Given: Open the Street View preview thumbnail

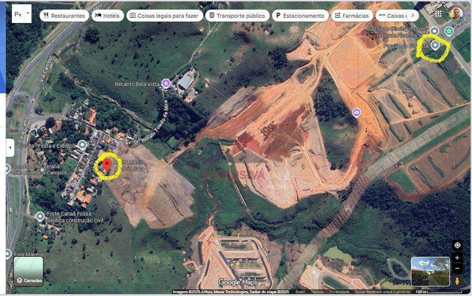Looking at the screenshot, I should [x=430, y=271].
